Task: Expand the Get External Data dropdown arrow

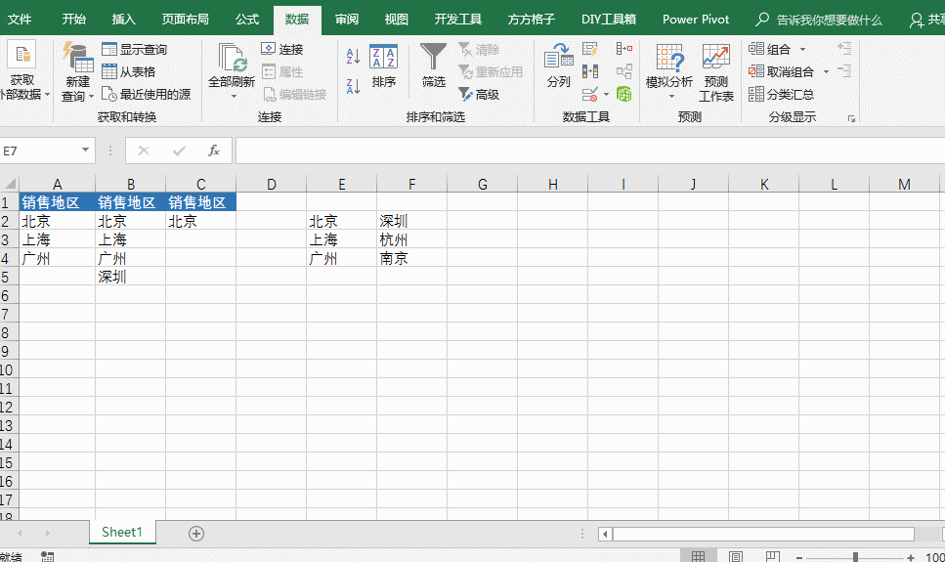Action: coord(47,95)
